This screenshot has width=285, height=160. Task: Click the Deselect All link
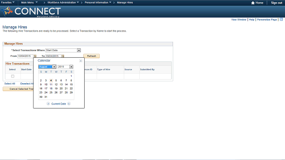[27, 84]
